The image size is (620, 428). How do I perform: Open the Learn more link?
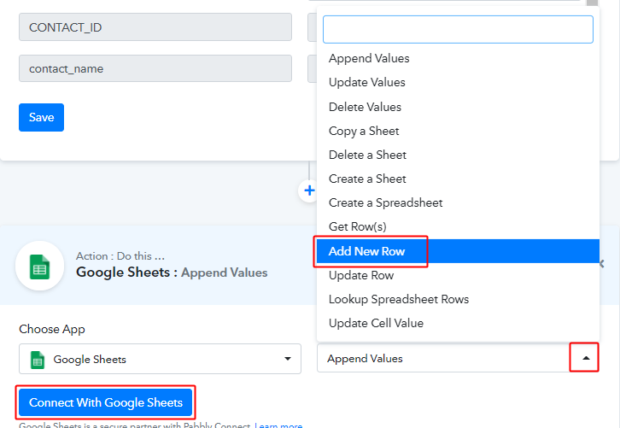278,425
